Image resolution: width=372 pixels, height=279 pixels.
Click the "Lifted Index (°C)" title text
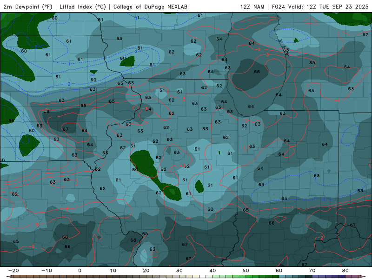tap(83, 7)
